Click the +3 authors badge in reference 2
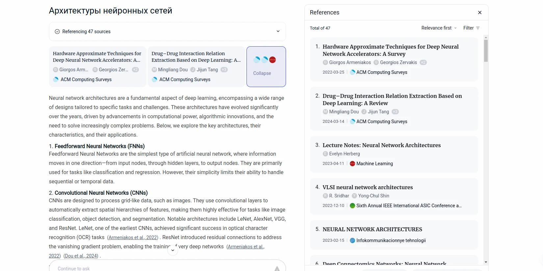 395,112
